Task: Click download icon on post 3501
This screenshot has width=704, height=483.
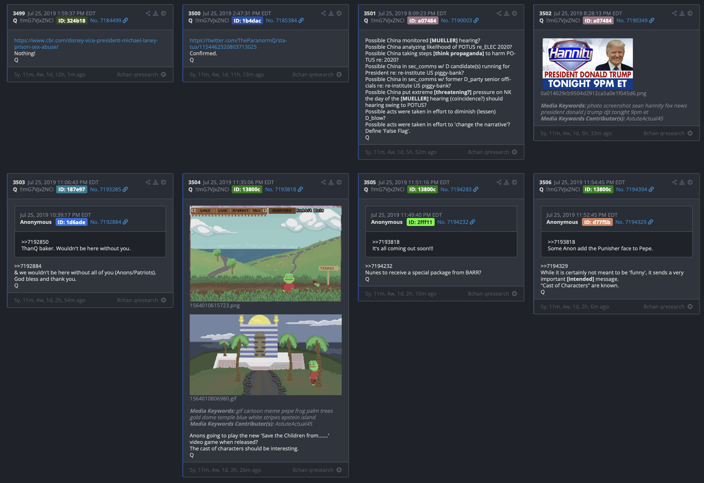Action: 506,13
